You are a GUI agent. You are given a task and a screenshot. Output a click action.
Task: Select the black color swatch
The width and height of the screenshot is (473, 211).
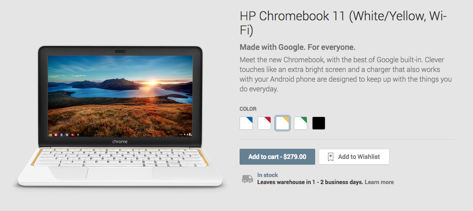tap(319, 123)
